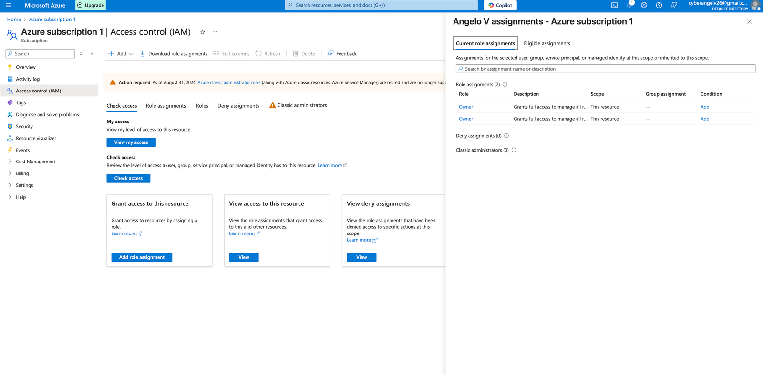This screenshot has width=763, height=375.
Task: Focus the sidebar Search box
Action: pos(41,54)
